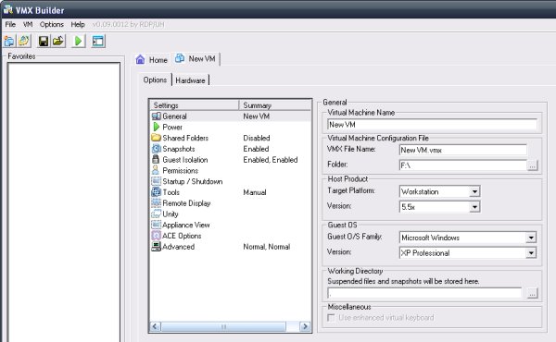This screenshot has height=342, width=556.
Task: Click the Tools summary value 'Manual'
Action: point(255,192)
